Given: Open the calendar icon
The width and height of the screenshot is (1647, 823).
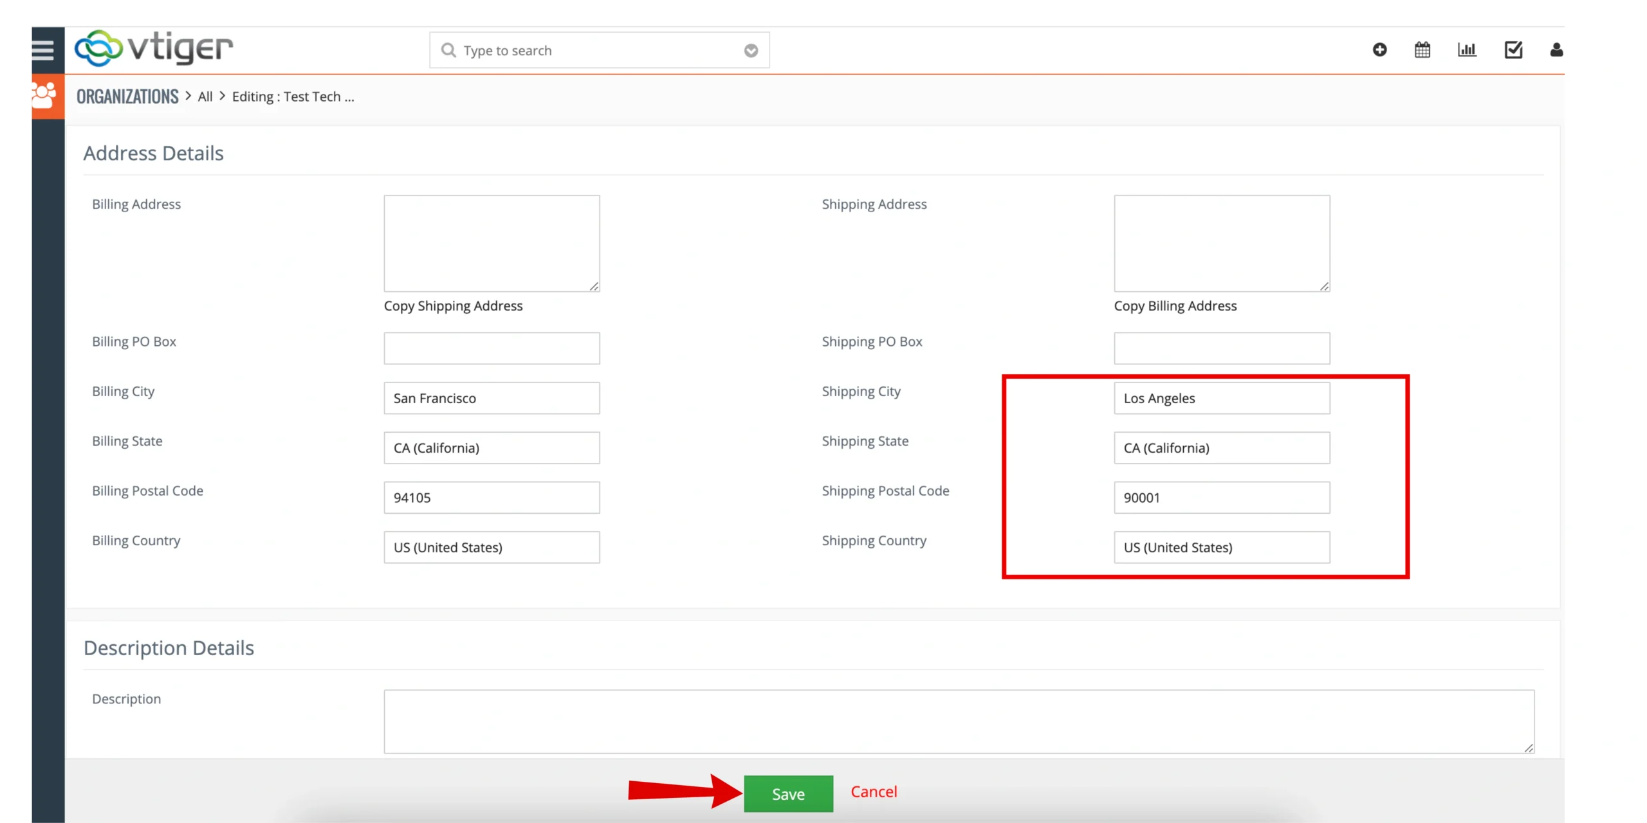Looking at the screenshot, I should tap(1422, 50).
